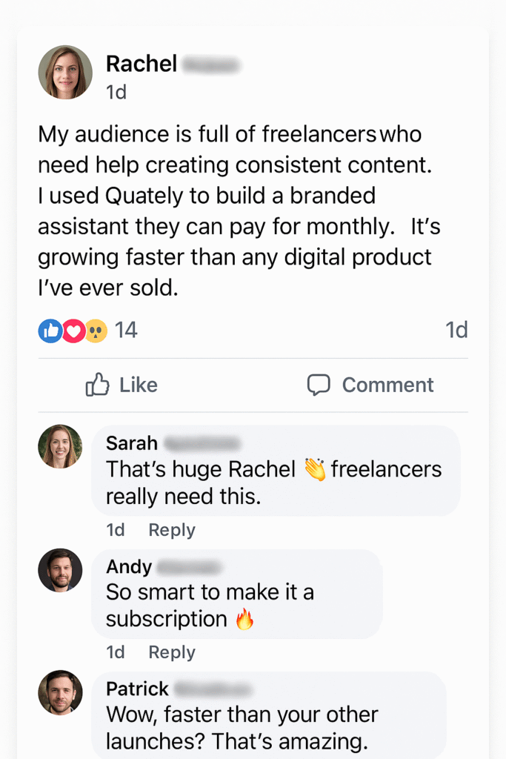Viewport: 506px width, 759px height.
Task: Click Patrick's name in comment
Action: (137, 689)
